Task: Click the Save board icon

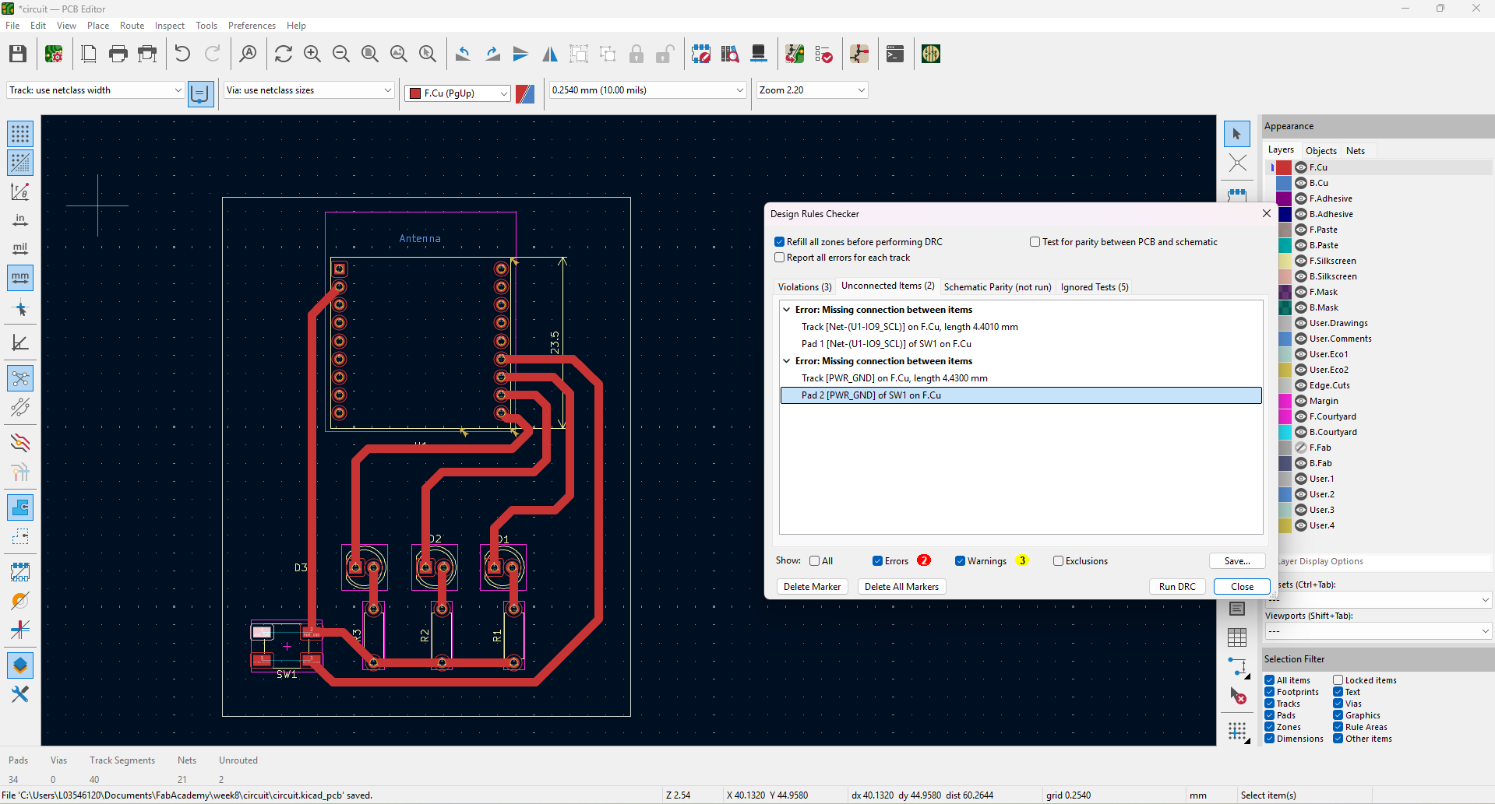Action: pos(18,54)
